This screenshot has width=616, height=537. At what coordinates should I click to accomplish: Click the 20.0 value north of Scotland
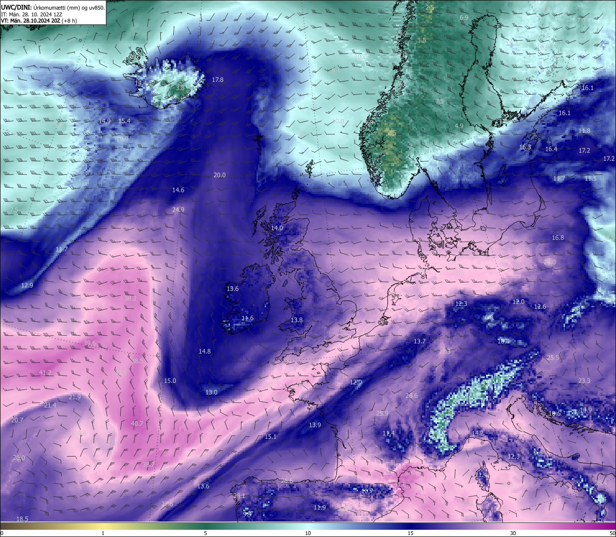tap(219, 175)
